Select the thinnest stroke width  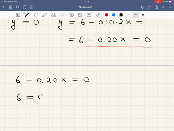click(128, 15)
